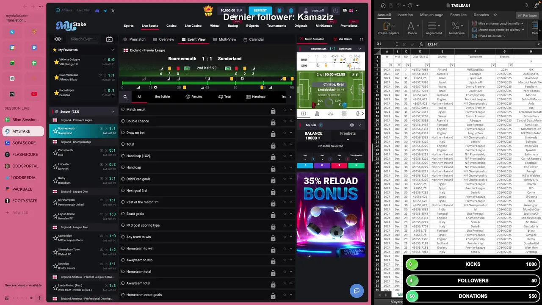
Task: Click the DEPOSIT button
Action: point(260,11)
